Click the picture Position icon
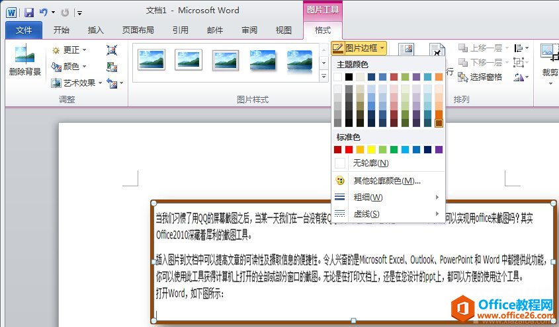This screenshot has height=327, width=559. pyautogui.click(x=406, y=49)
